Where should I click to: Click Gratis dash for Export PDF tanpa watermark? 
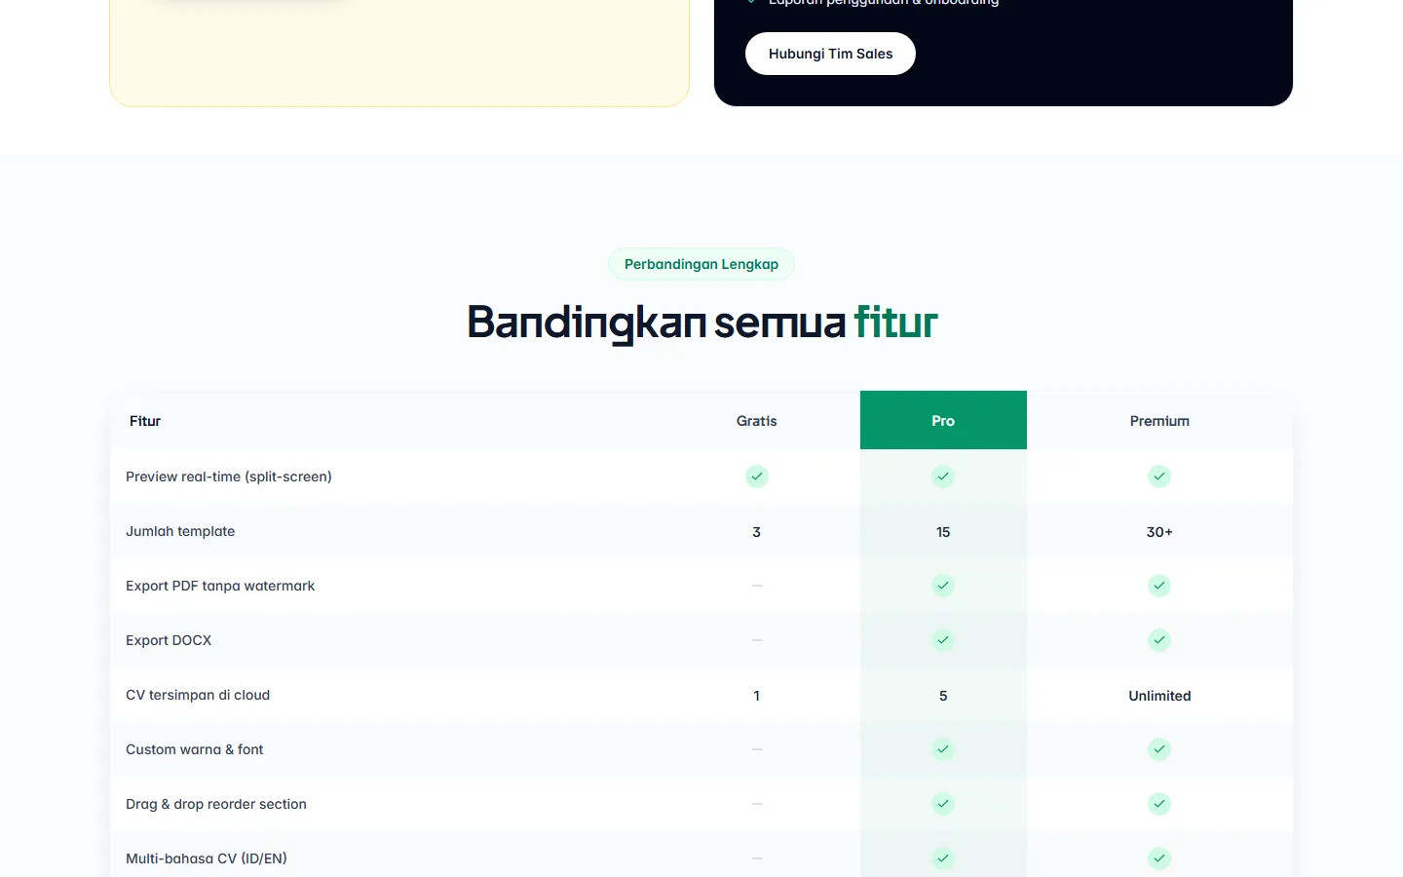point(757,586)
